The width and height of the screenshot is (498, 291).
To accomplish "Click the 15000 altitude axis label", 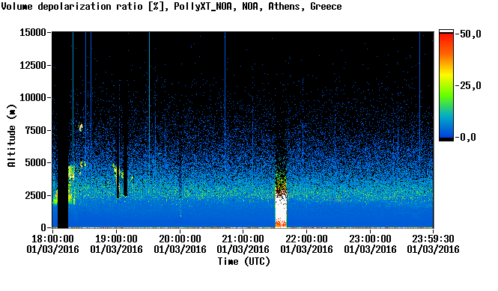I will (x=33, y=32).
